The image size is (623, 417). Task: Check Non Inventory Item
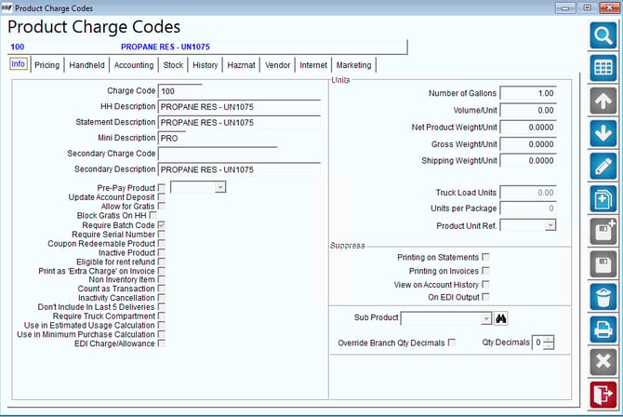pos(162,279)
